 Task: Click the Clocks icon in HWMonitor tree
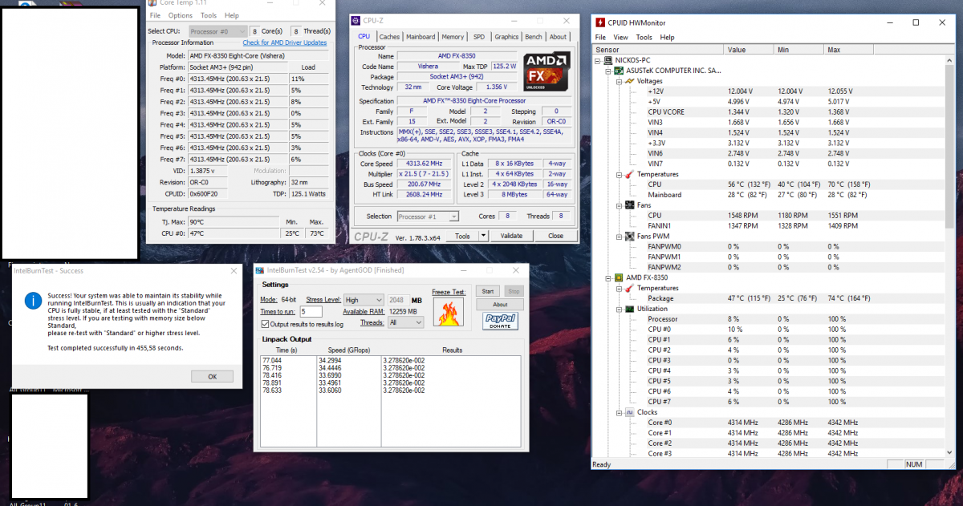pos(629,412)
